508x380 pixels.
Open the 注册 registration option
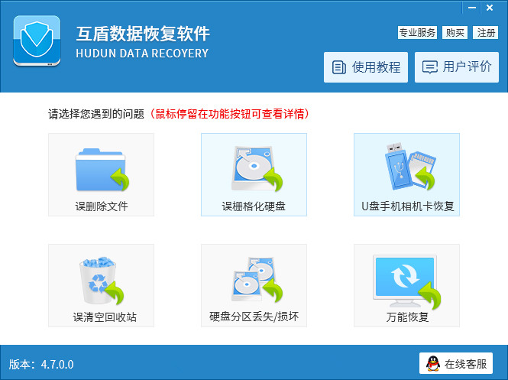[x=485, y=33]
